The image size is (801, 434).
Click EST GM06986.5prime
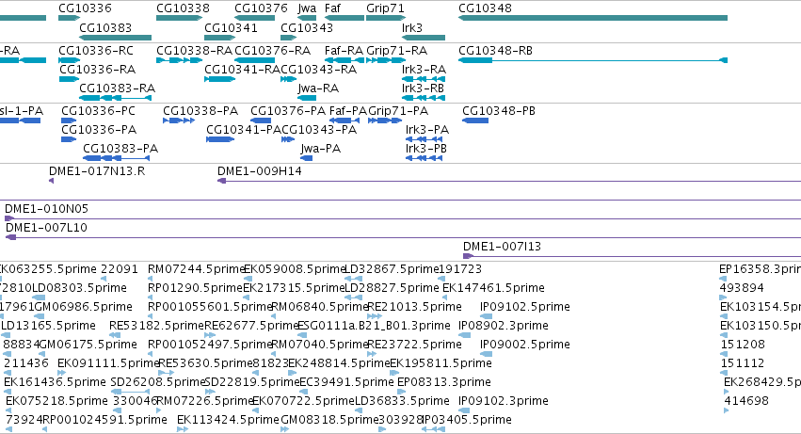(x=83, y=307)
